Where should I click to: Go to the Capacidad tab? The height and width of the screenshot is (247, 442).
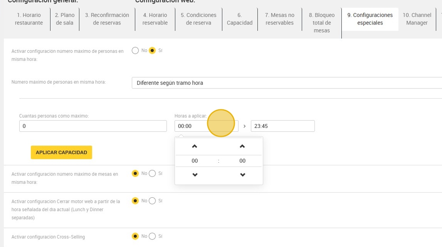coord(240,19)
